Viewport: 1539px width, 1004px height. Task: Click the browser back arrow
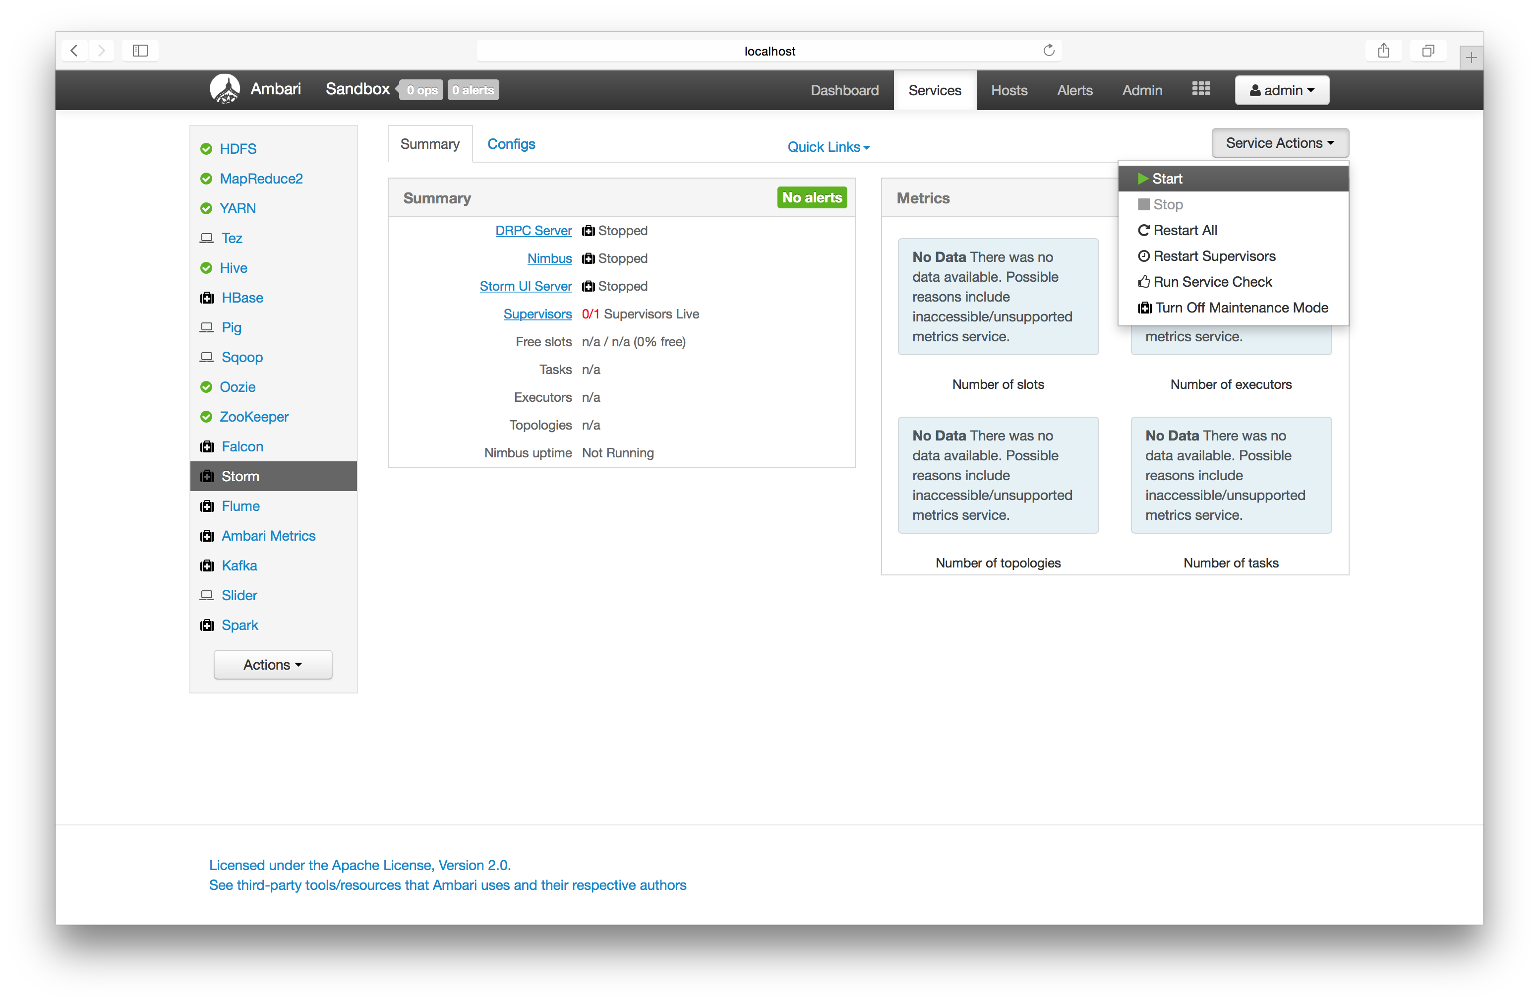pos(74,51)
